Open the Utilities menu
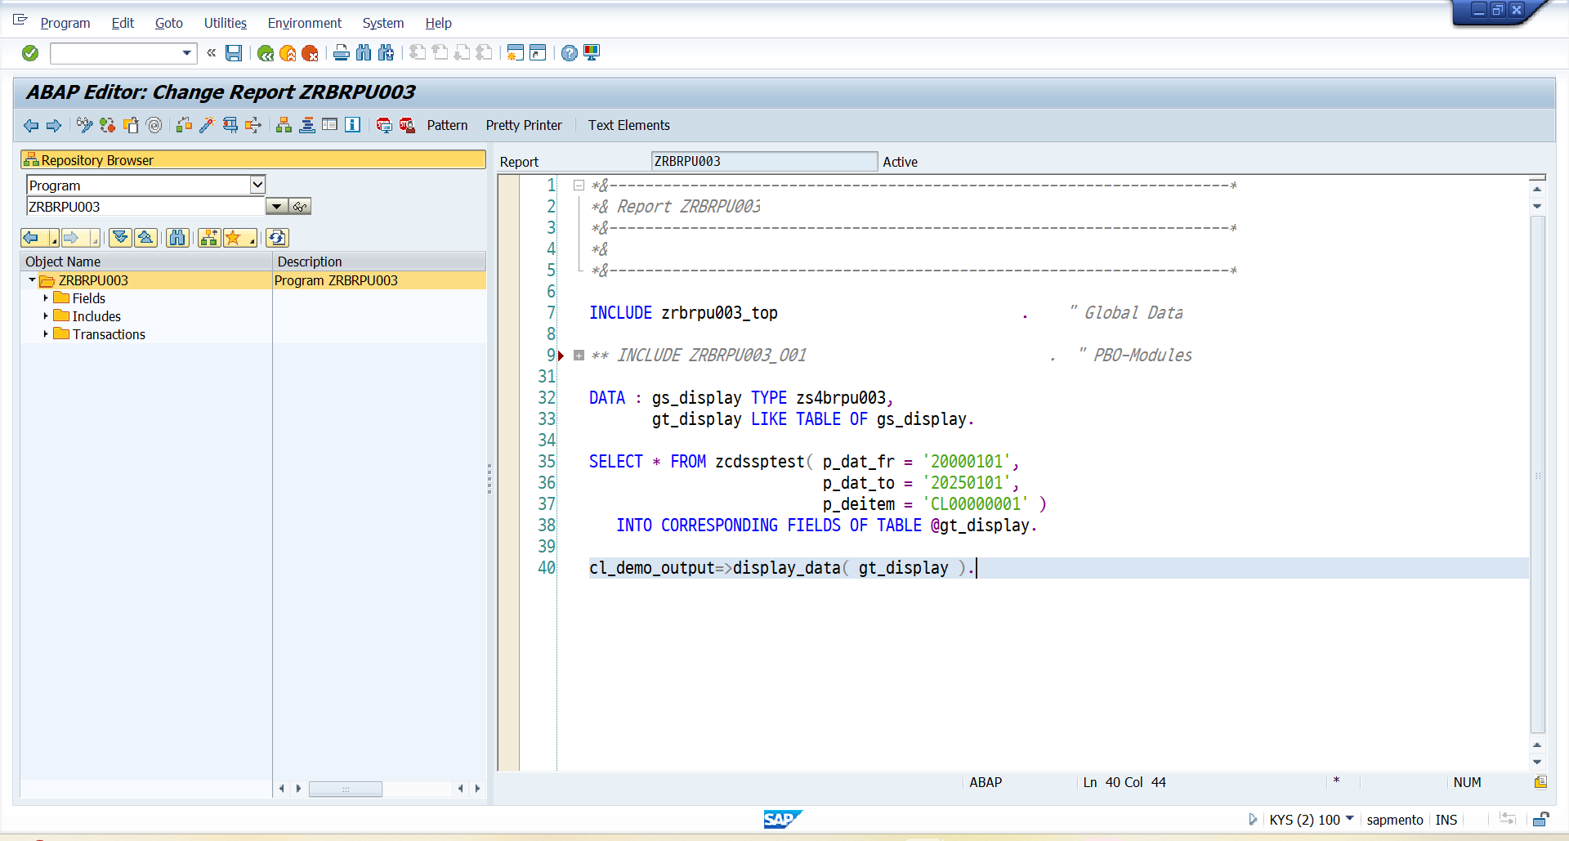 [225, 23]
